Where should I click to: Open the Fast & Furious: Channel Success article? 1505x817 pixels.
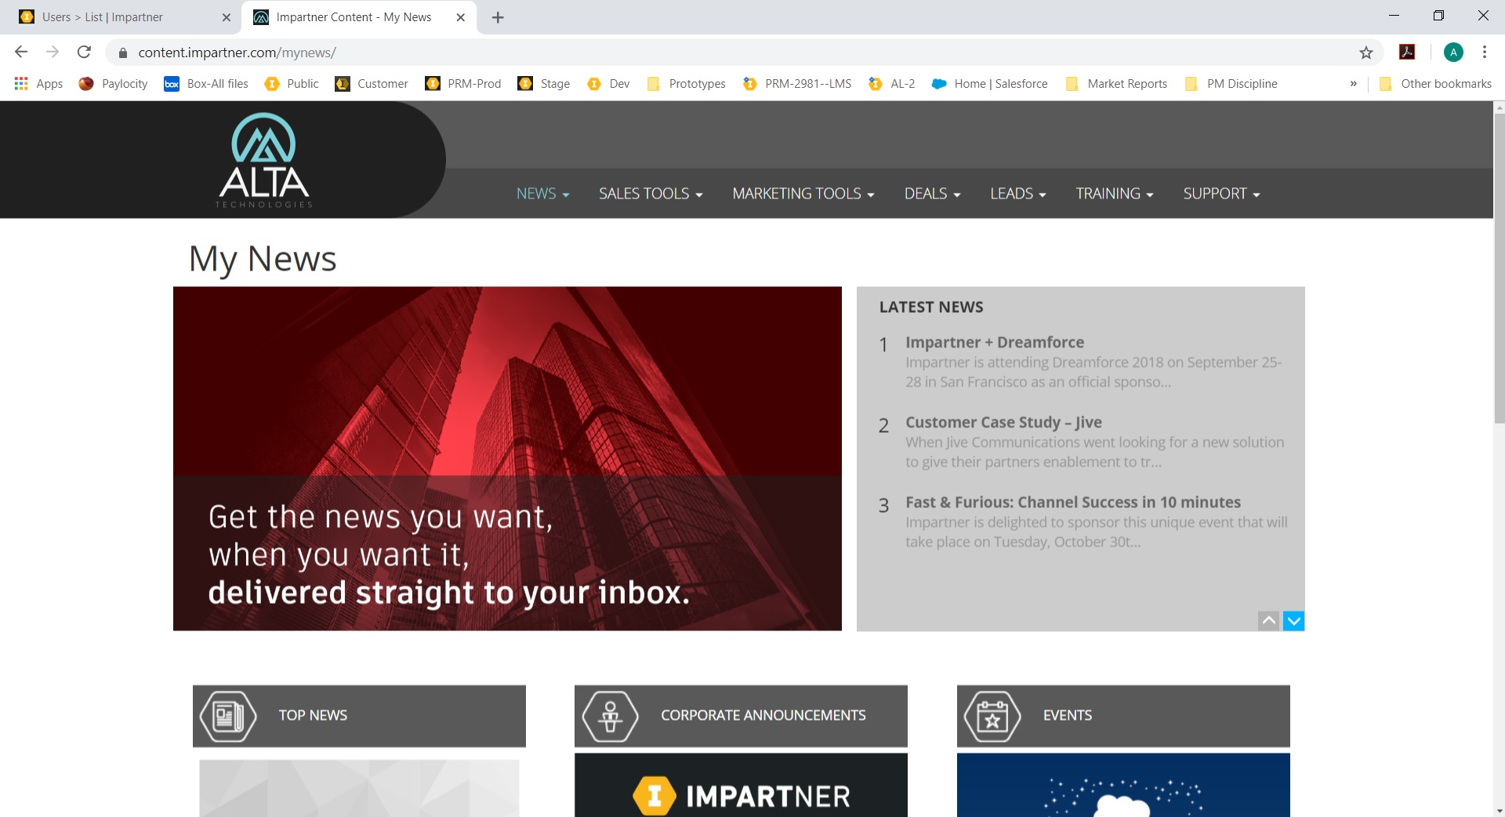[x=1073, y=503]
